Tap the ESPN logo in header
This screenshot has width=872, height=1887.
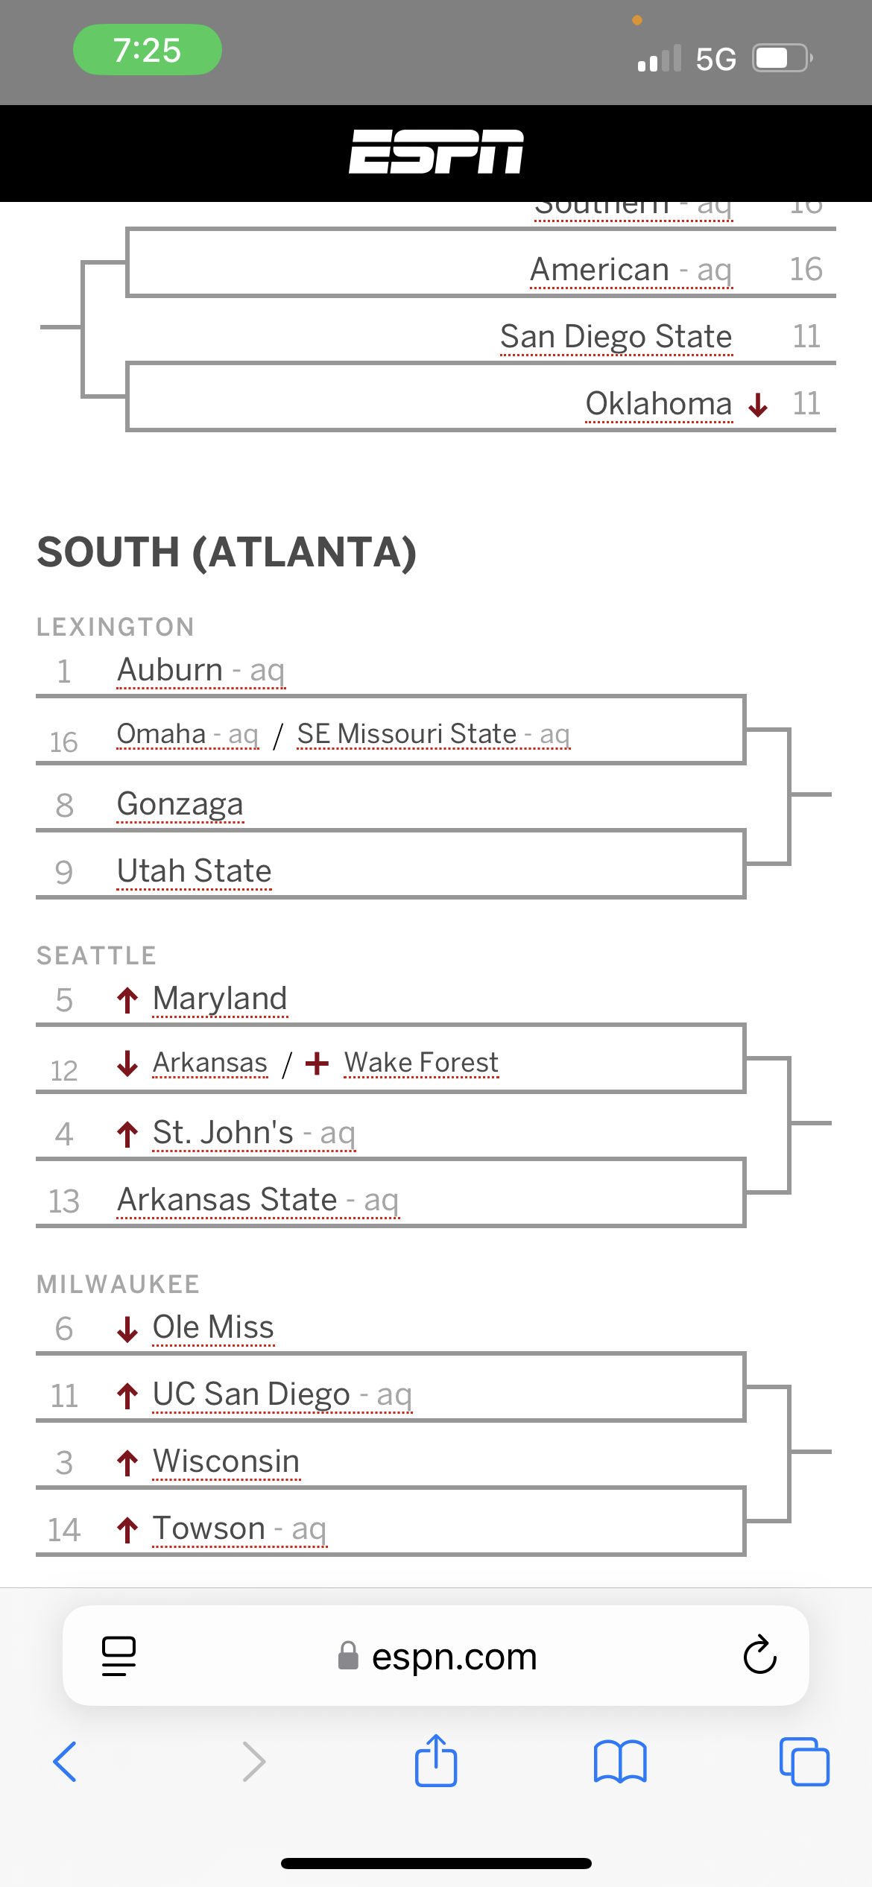(436, 152)
